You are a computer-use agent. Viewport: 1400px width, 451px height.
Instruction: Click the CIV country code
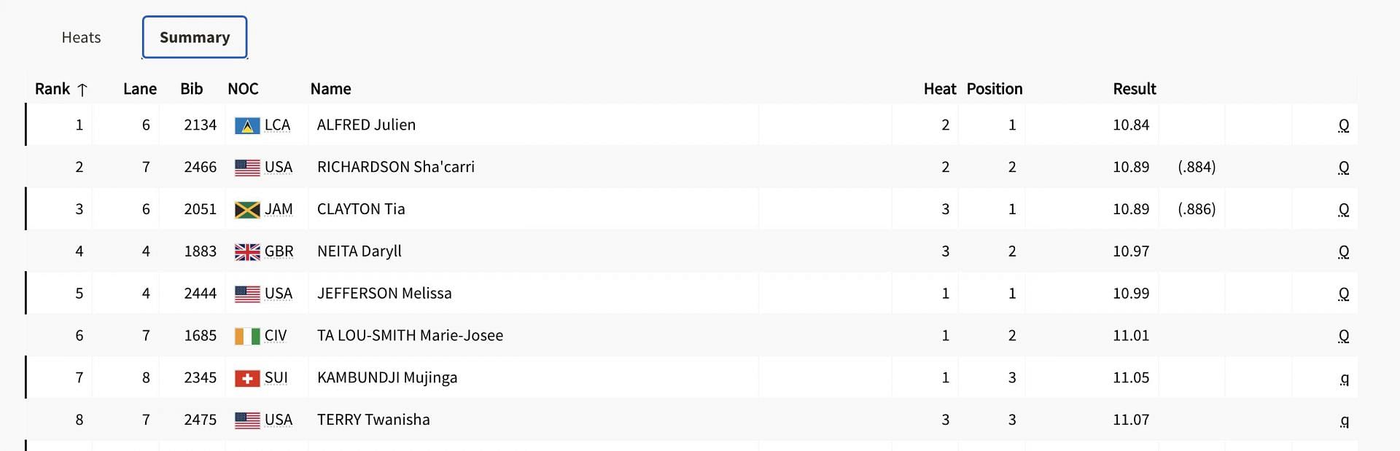[276, 335]
